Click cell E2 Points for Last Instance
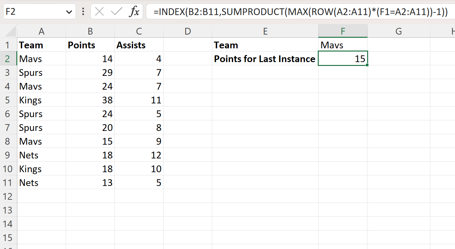This screenshot has height=249, width=455. coord(265,59)
